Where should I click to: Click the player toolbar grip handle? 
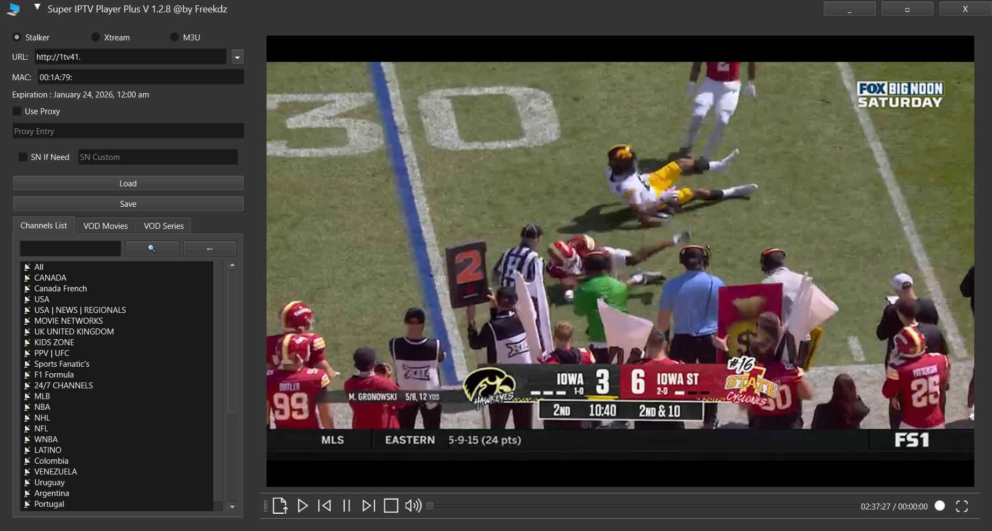pos(265,506)
